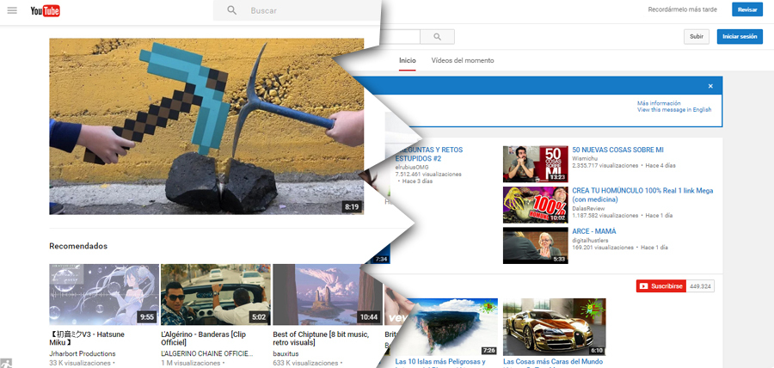Follow the View this message in English link
This screenshot has width=774, height=368.
click(x=674, y=109)
